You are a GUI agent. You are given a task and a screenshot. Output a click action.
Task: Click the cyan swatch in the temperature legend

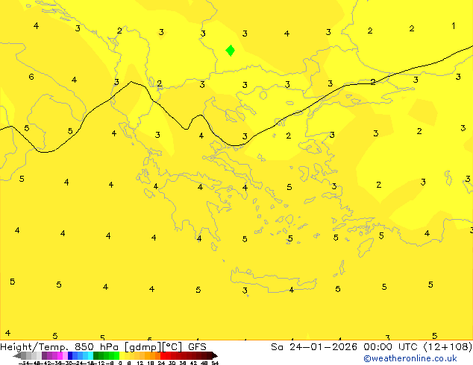[90, 355]
